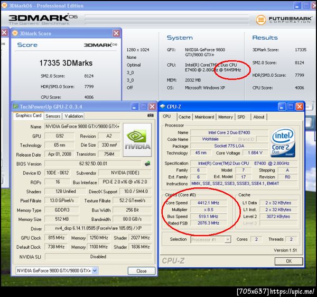Click the NVIDIA SLI Disabled field
The width and height of the screenshot is (317, 297).
click(x=98, y=256)
